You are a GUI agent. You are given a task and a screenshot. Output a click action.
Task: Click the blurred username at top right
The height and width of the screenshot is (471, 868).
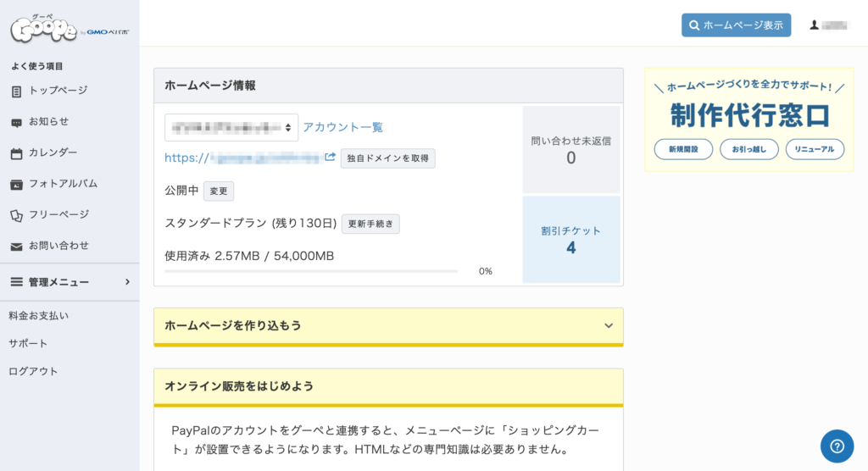click(x=834, y=25)
